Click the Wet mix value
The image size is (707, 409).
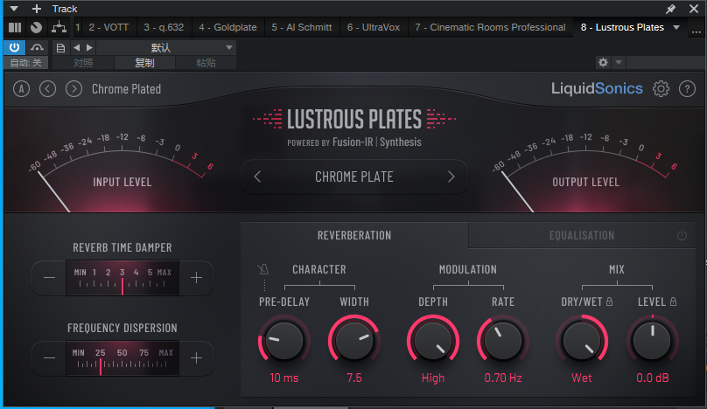(x=582, y=378)
